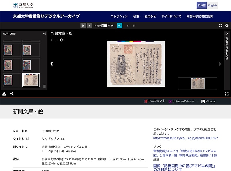This screenshot has height=171, width=231.
Task: Open in Universal Viewer
Action: coord(181,101)
